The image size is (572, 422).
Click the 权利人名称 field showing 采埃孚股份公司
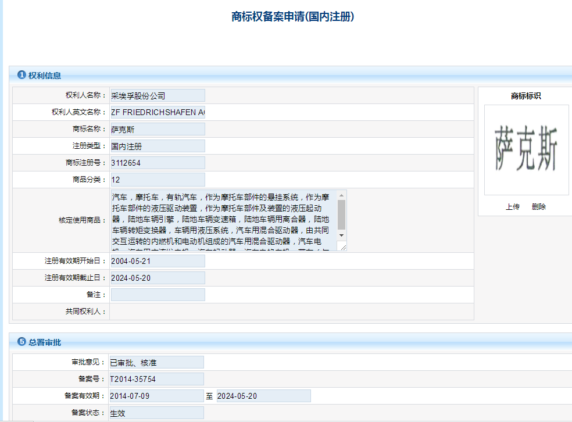pos(157,95)
